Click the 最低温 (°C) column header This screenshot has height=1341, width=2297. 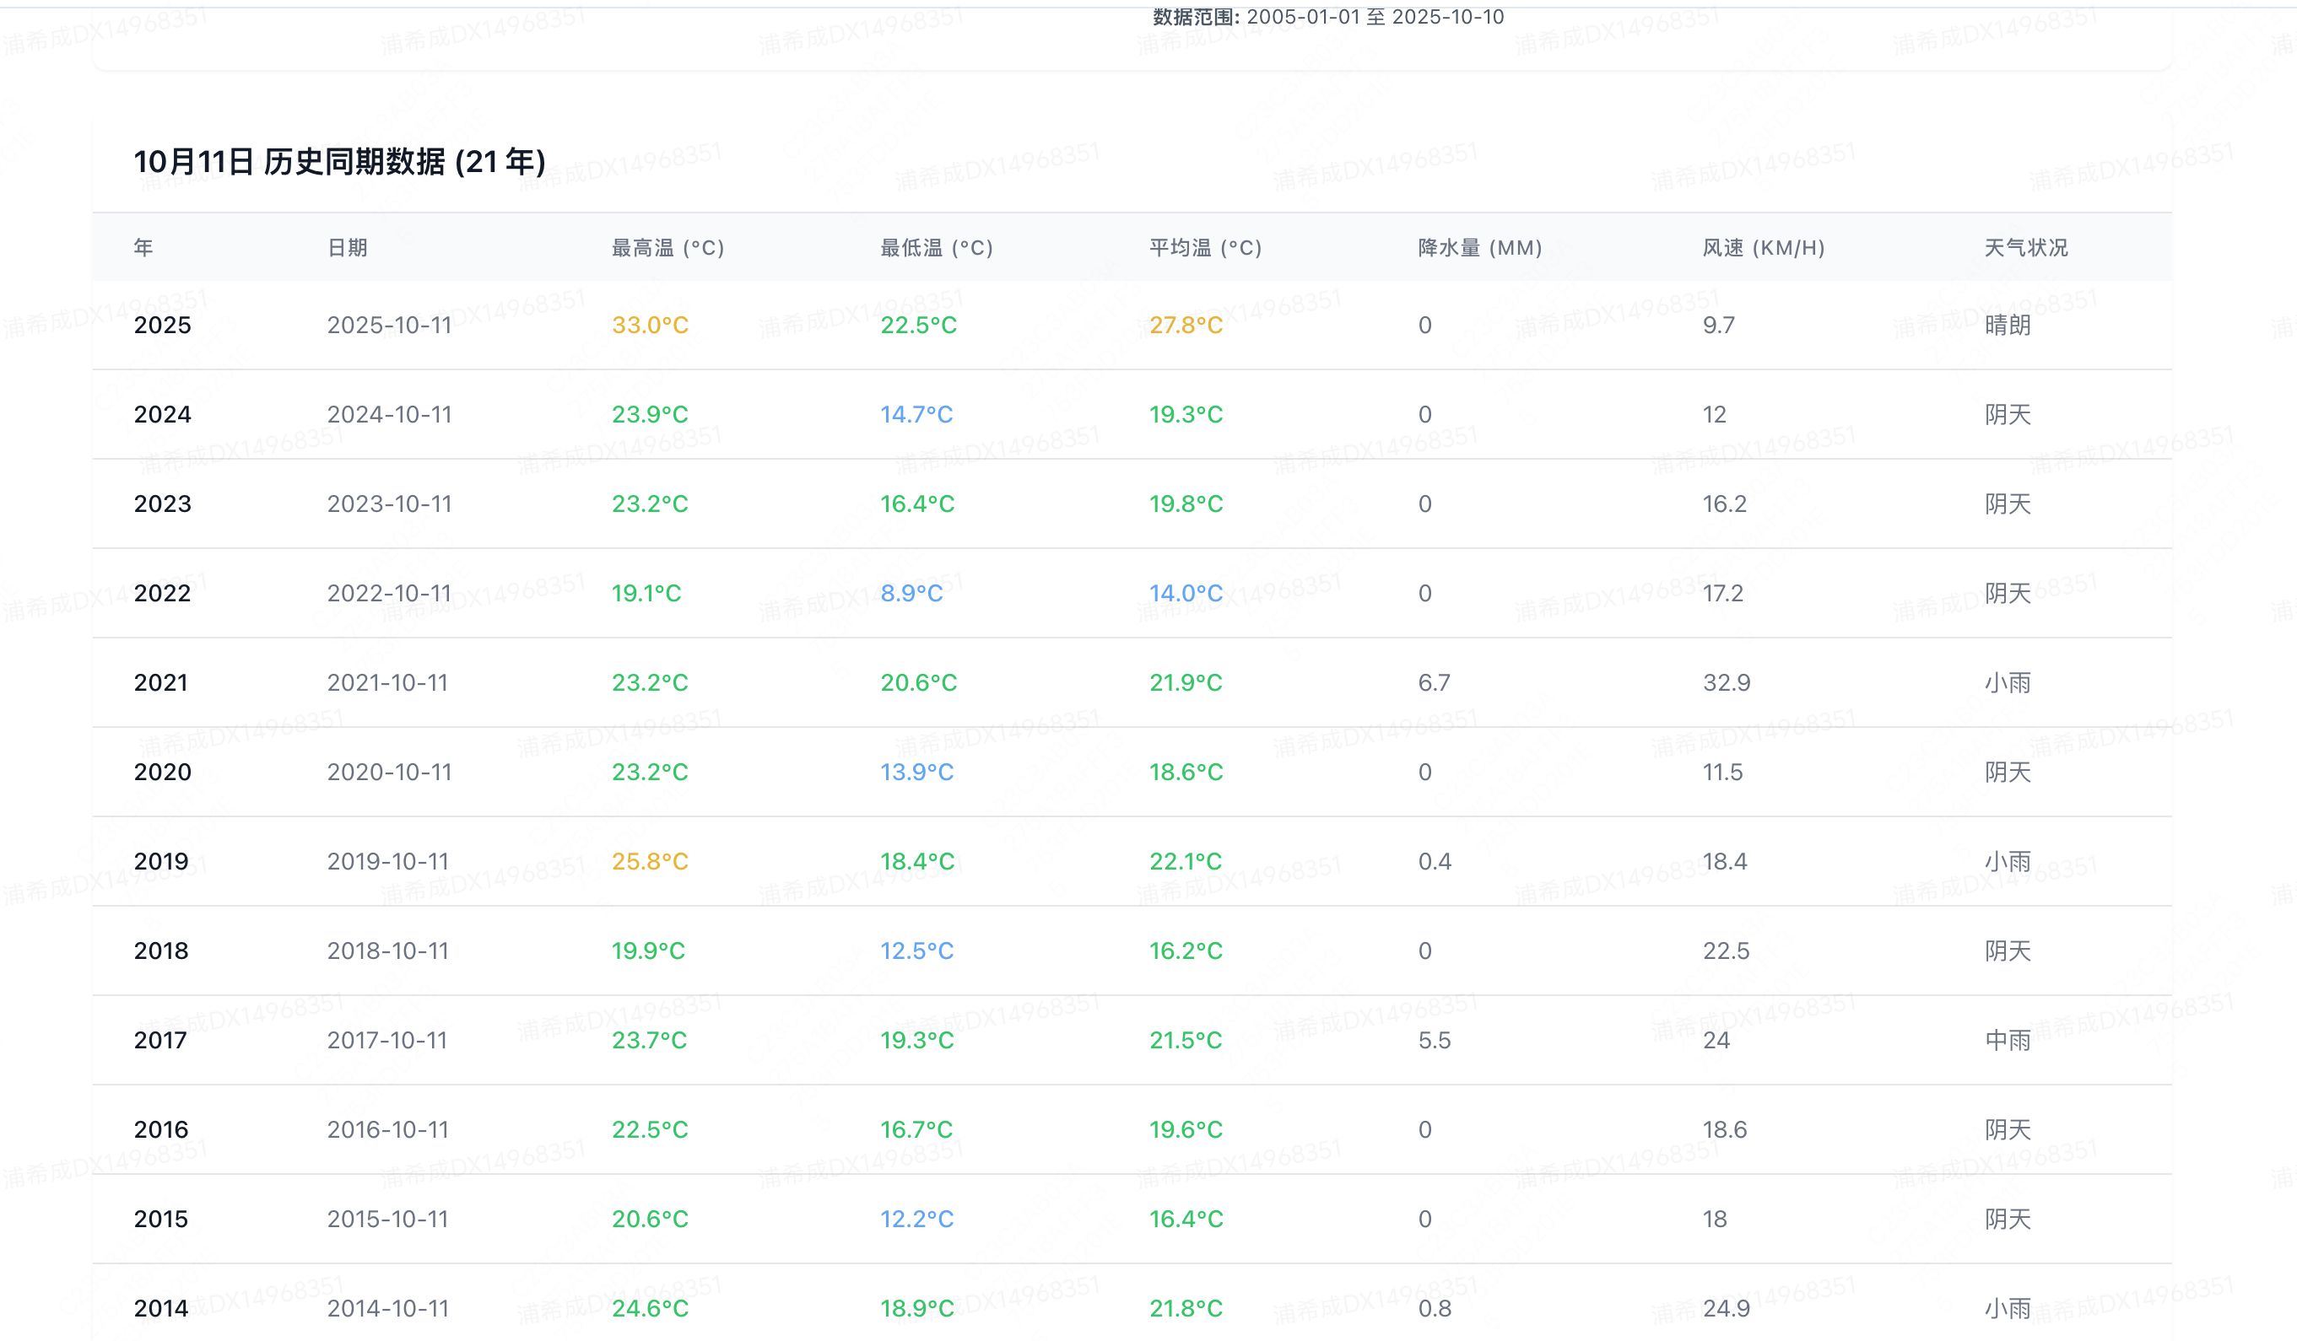[936, 248]
